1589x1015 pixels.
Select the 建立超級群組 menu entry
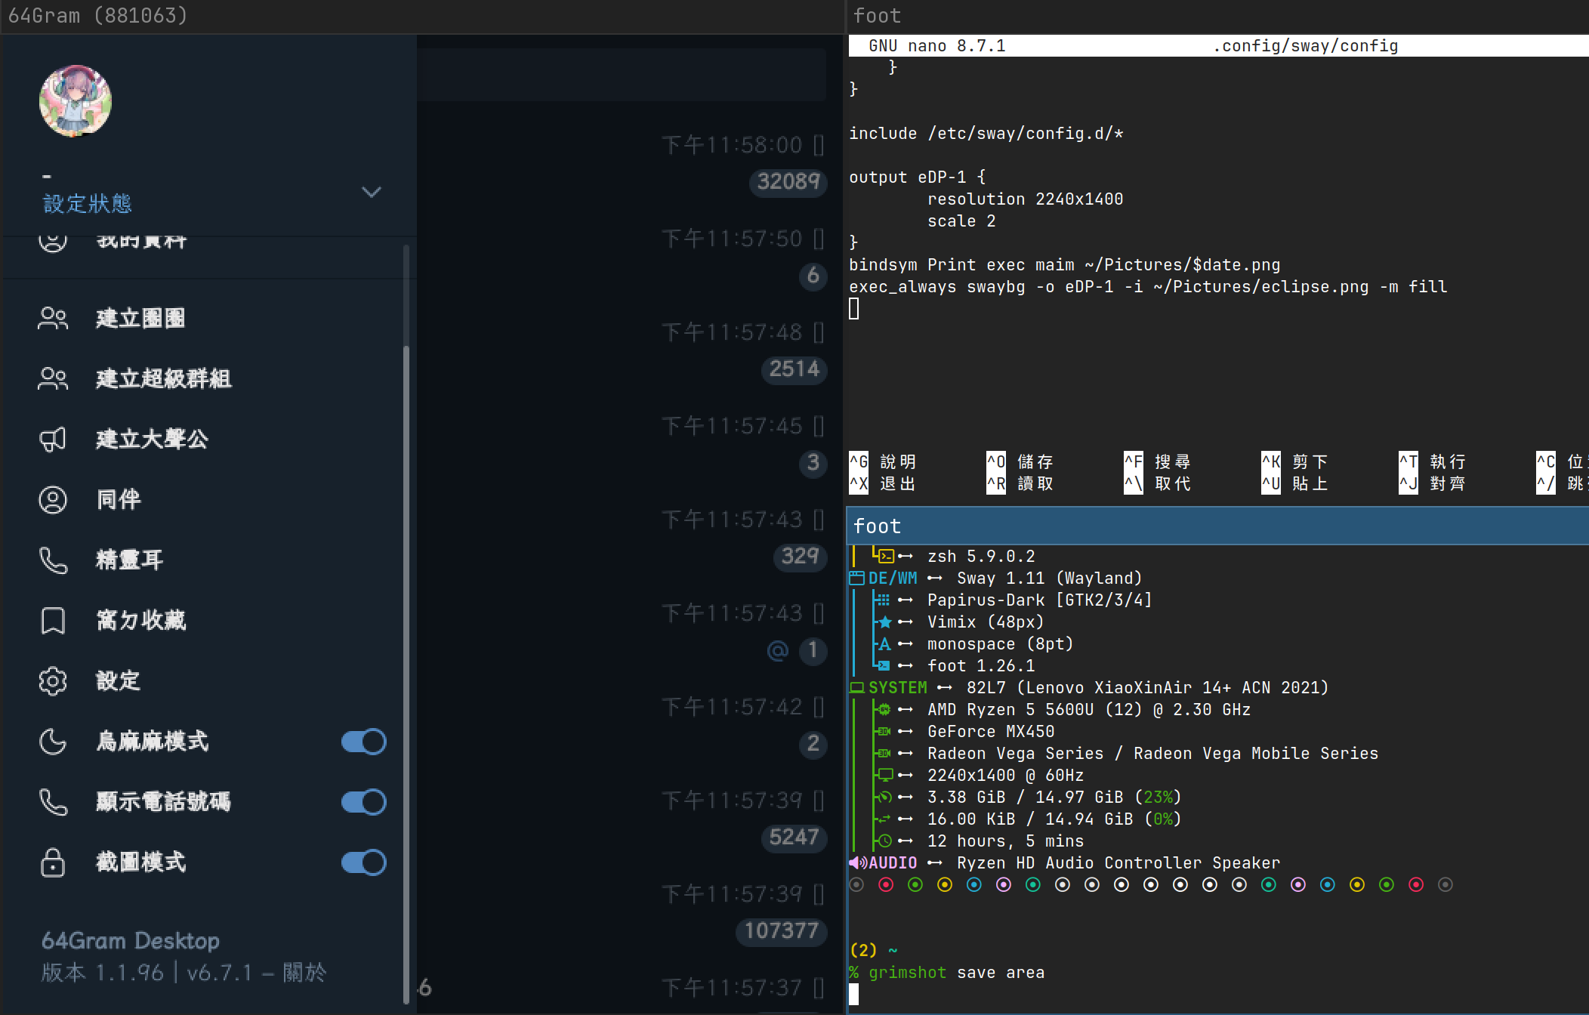[164, 379]
